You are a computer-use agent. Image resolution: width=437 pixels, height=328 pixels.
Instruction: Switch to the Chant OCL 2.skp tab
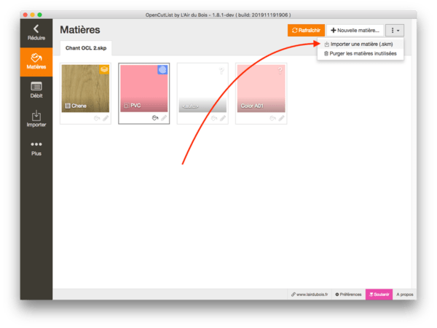[x=88, y=47]
